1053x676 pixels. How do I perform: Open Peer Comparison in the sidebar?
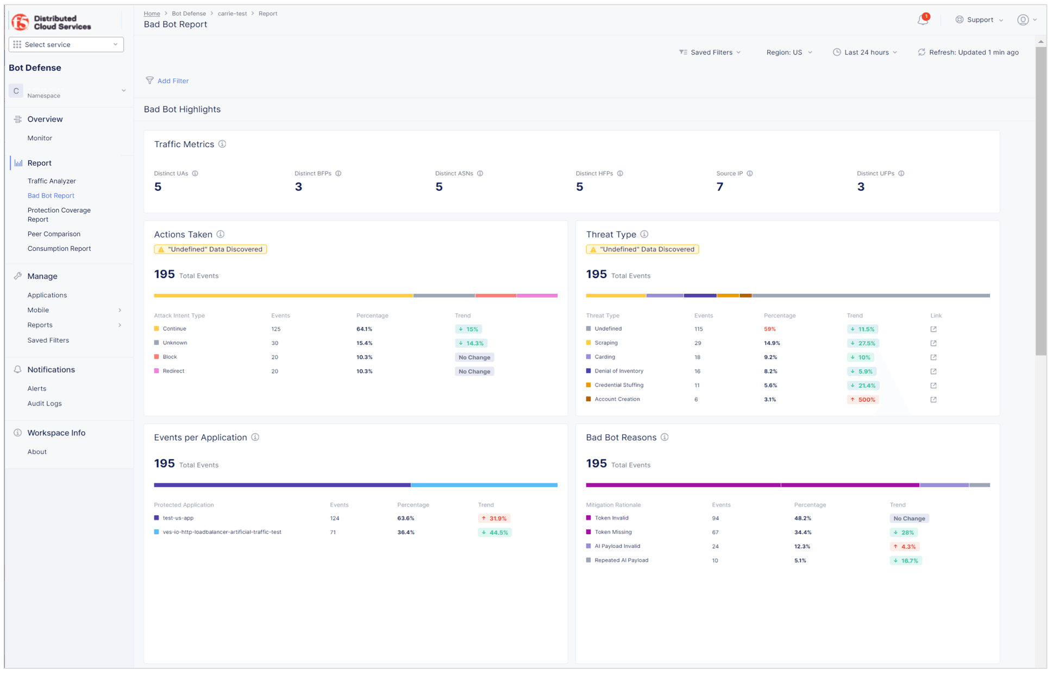pos(54,235)
